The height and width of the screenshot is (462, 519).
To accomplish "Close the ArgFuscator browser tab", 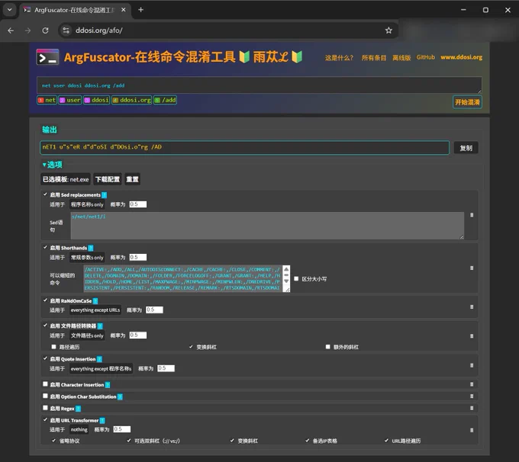I will tap(123, 10).
